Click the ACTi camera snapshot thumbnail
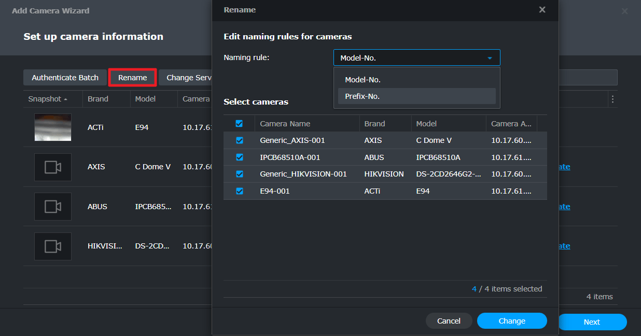The height and width of the screenshot is (336, 641). pos(52,127)
